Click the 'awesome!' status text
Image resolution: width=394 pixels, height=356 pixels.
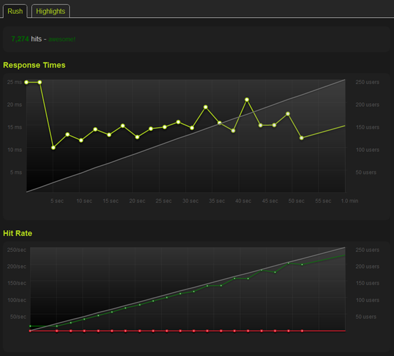[x=62, y=39]
